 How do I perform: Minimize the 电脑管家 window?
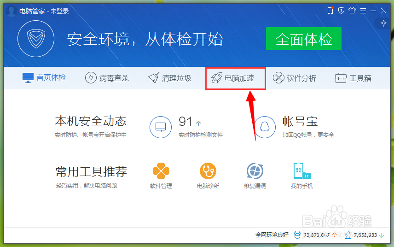click(x=373, y=11)
